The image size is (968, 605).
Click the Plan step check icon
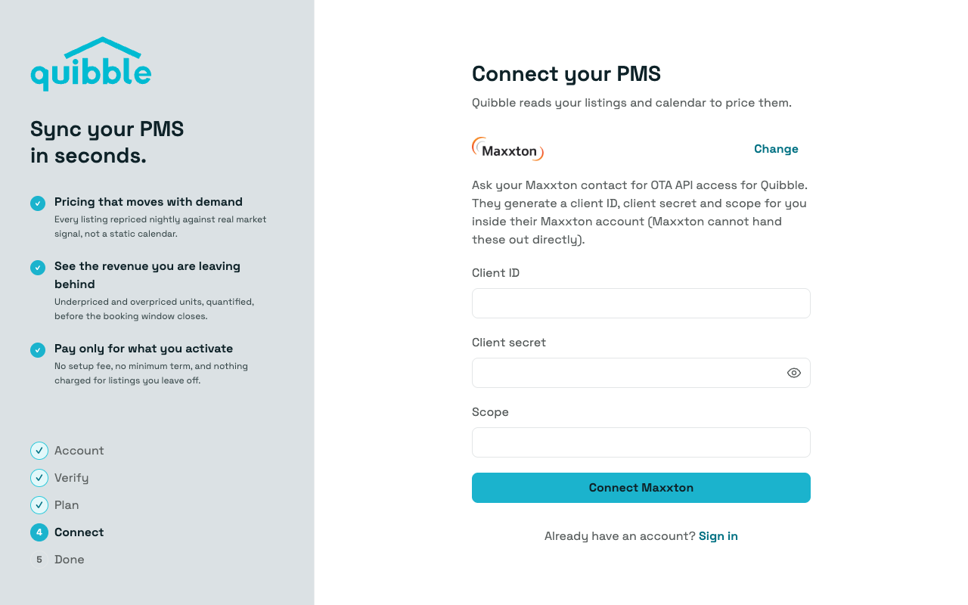tap(39, 505)
